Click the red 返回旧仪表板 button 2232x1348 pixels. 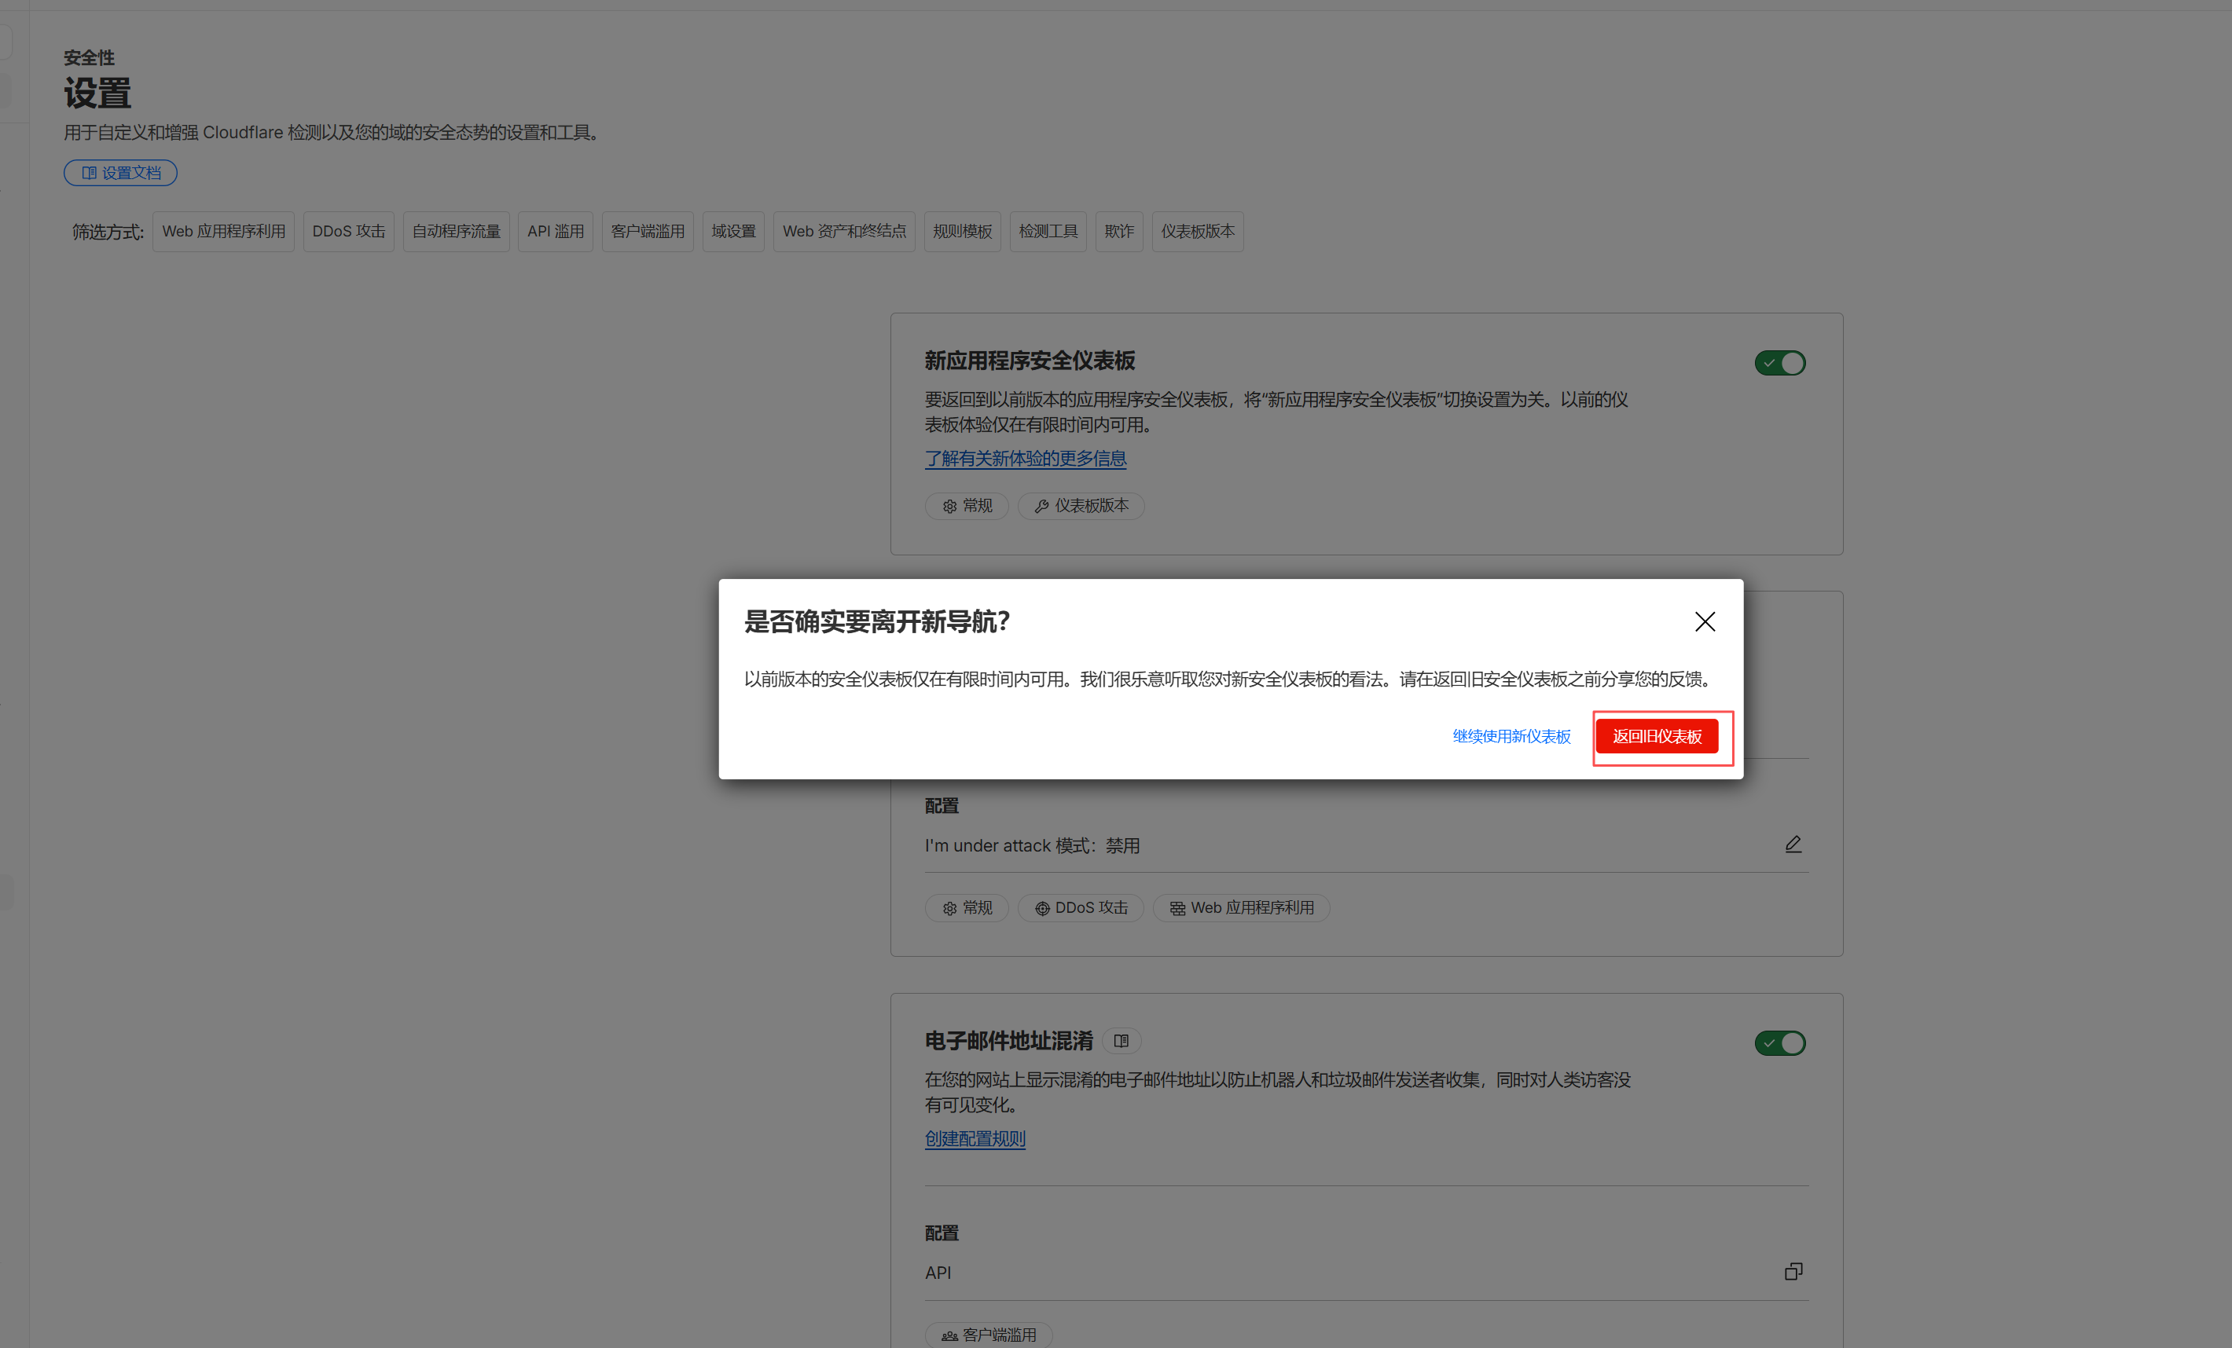[1656, 736]
